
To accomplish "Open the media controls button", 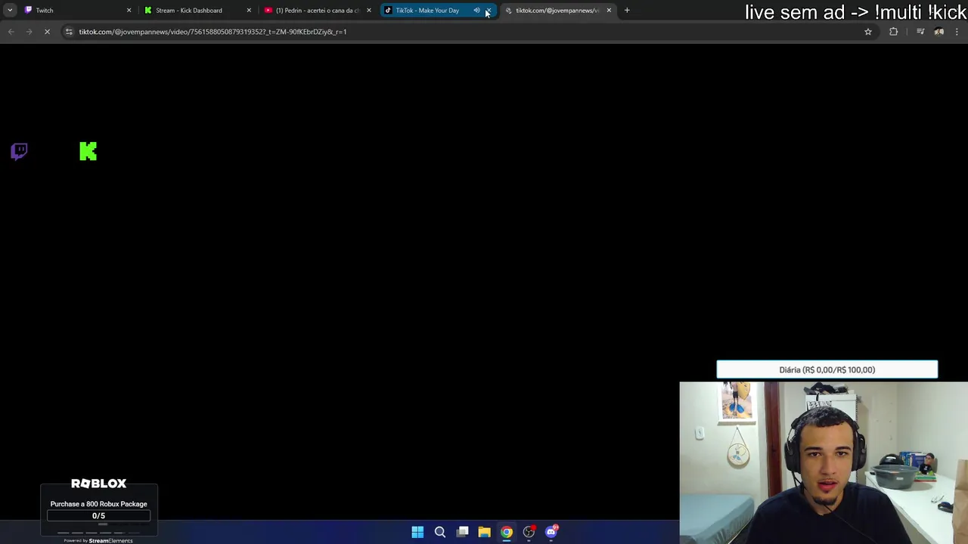I will point(920,32).
